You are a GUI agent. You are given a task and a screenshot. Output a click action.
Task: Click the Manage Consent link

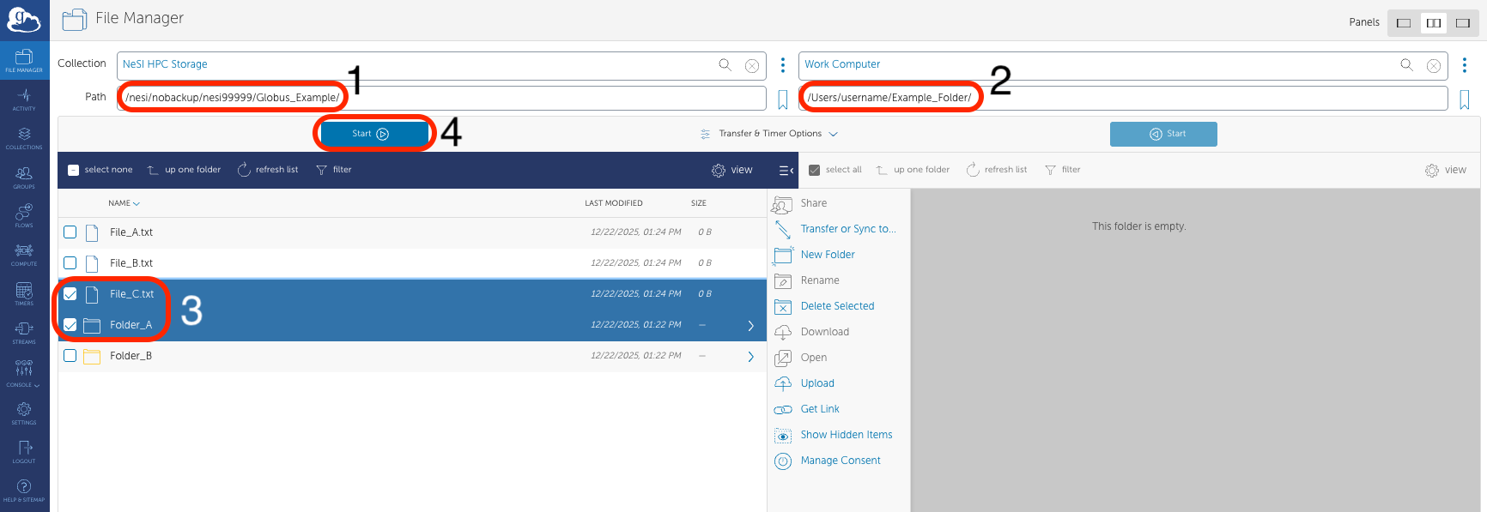click(840, 461)
